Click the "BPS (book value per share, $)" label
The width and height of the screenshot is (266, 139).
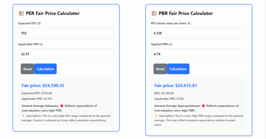tap(171, 23)
